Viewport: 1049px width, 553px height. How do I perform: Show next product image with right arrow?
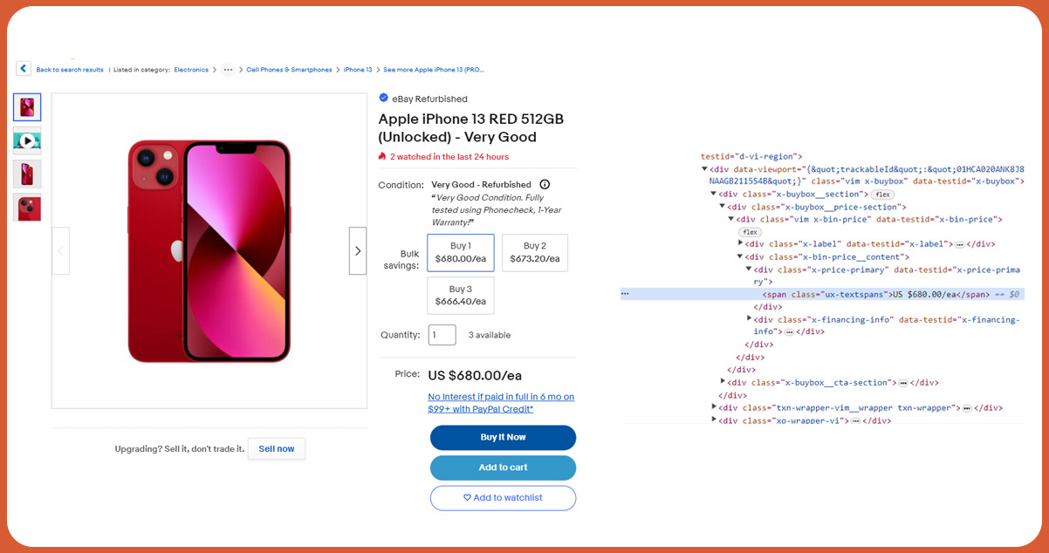358,251
